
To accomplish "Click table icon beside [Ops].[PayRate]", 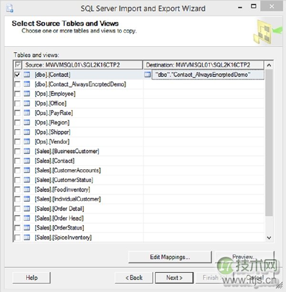I will [27, 113].
